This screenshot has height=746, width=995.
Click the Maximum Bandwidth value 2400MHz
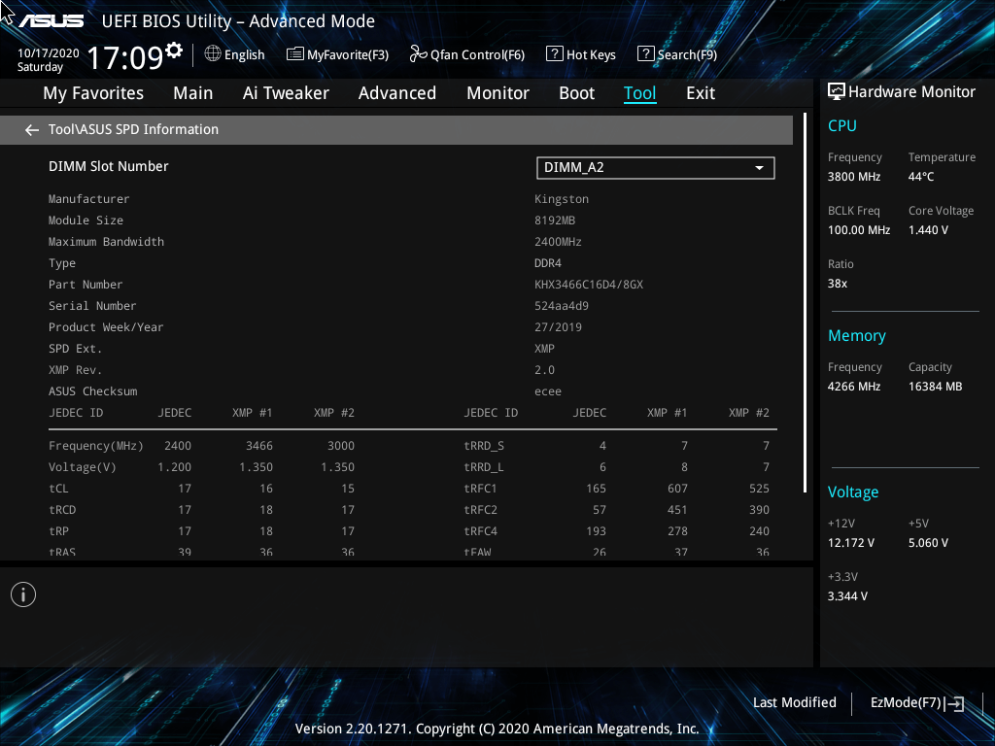pyautogui.click(x=558, y=242)
